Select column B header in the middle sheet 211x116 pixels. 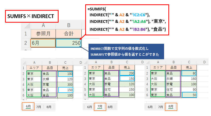(111, 62)
